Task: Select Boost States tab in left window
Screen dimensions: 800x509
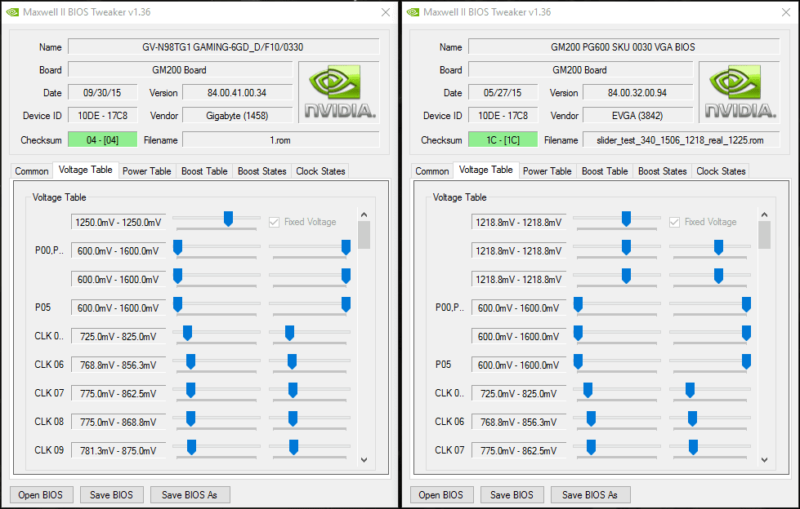Action: (x=261, y=171)
